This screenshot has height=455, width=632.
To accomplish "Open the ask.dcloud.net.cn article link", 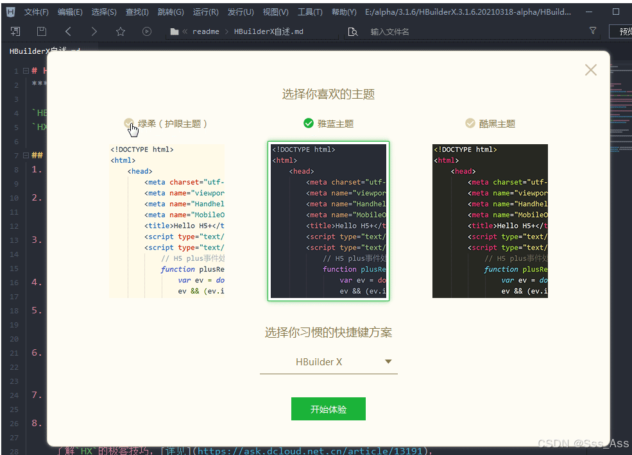I will [x=310, y=451].
